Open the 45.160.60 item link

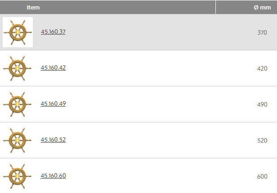[53, 176]
